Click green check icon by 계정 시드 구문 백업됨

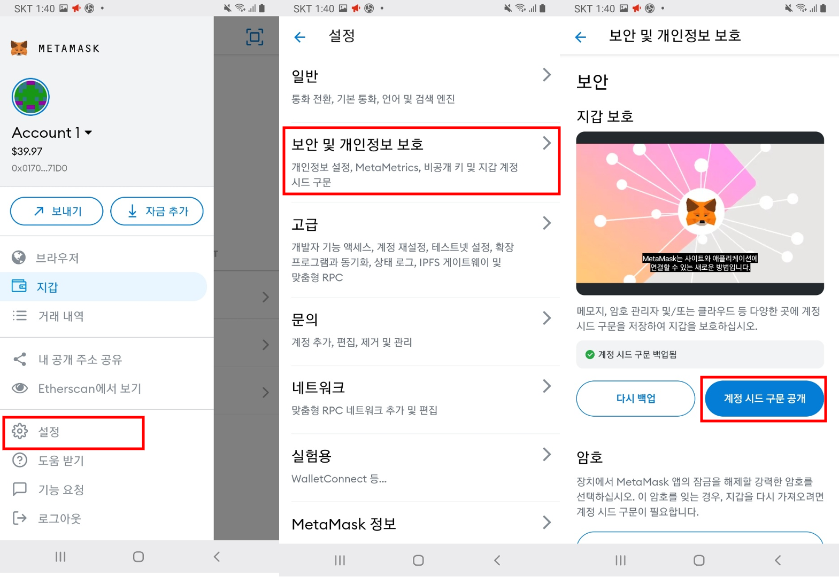tap(590, 354)
